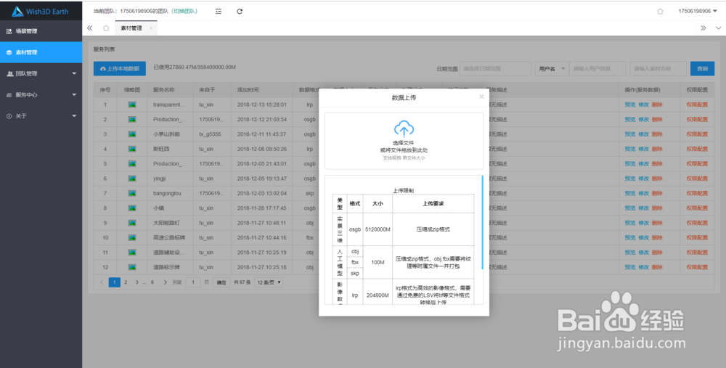
Task: Open thumbnail of 斯旺西 row
Action: pos(132,149)
